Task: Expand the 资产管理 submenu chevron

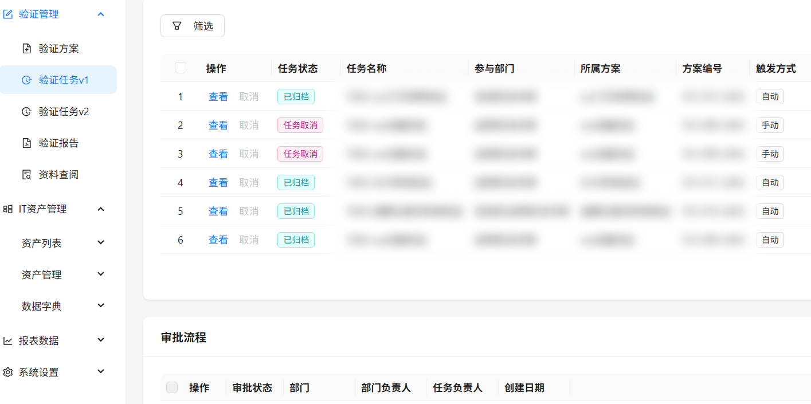Action: click(x=101, y=274)
